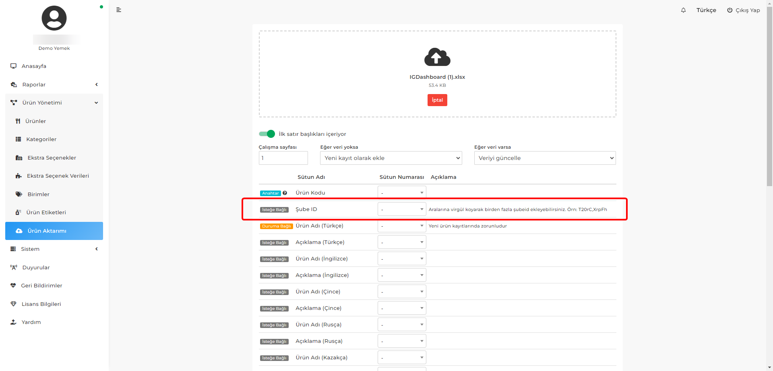This screenshot has height=371, width=773.
Task: Open column number dropdown for Ürün Adı (Kazakça)
Action: [402, 357]
